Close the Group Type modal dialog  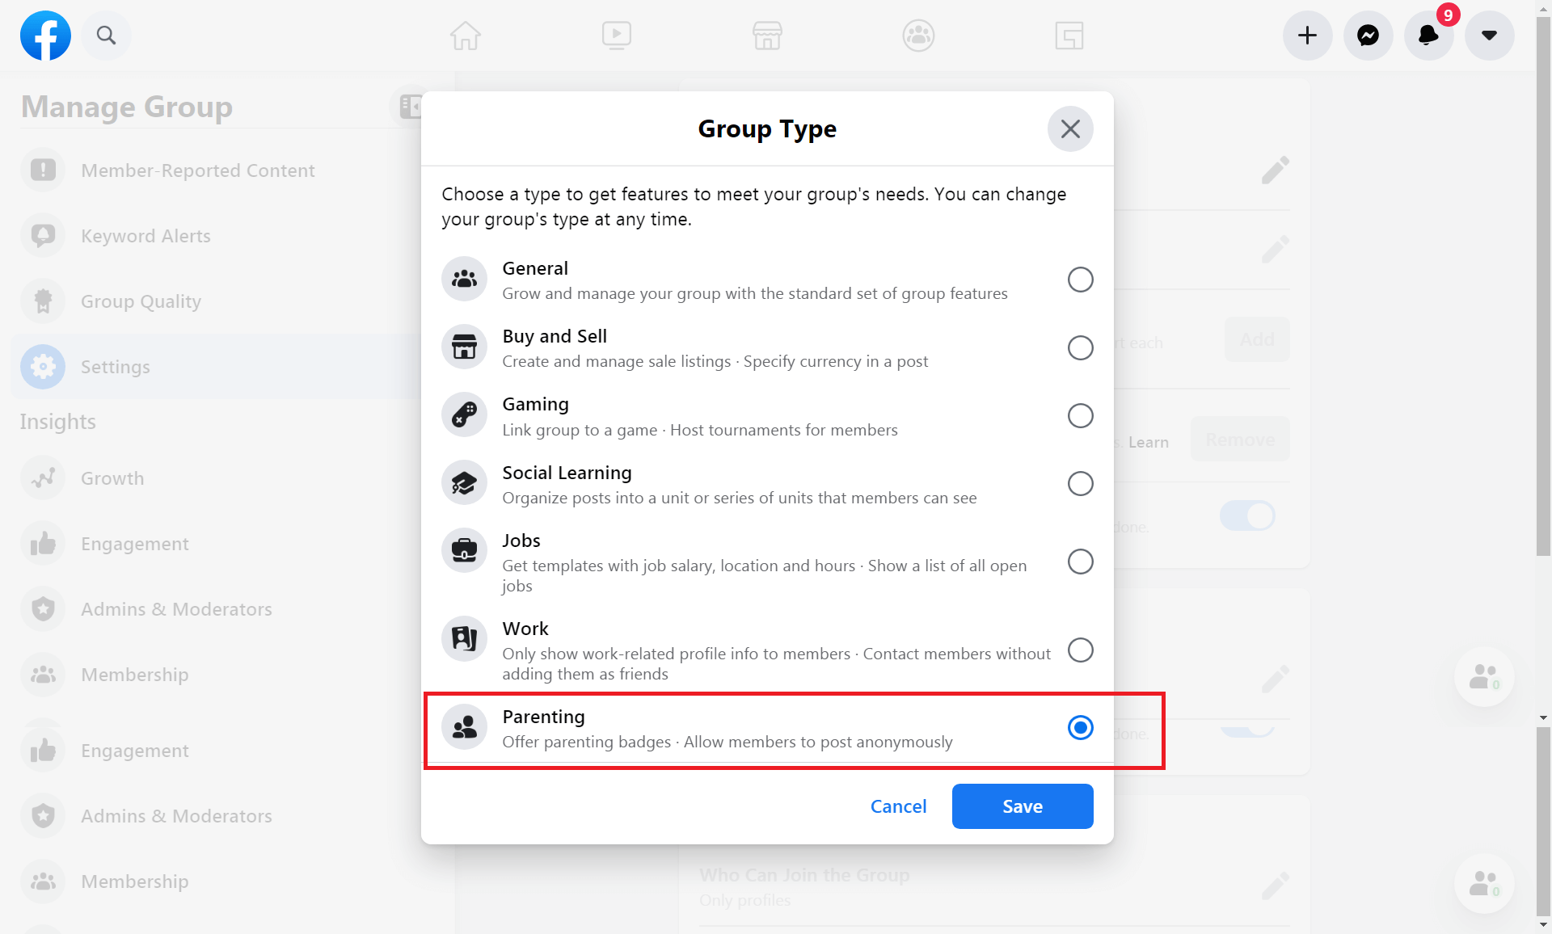tap(1069, 128)
